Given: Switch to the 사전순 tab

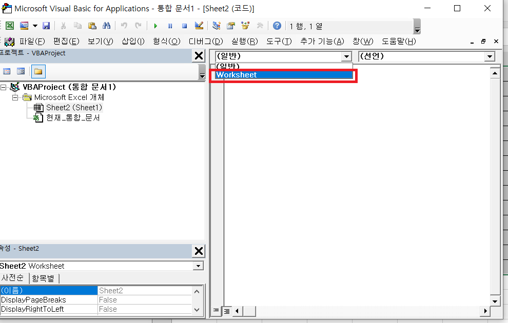Looking at the screenshot, I should 13,278.
